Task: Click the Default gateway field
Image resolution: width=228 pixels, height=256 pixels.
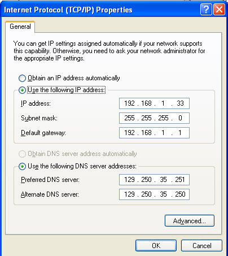Action: click(x=154, y=133)
